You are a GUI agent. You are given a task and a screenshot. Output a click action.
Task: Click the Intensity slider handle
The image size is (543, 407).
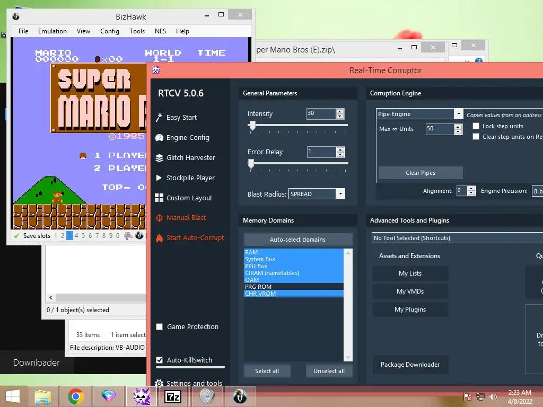point(252,126)
